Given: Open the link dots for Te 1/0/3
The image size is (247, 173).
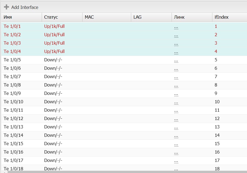Looking at the screenshot, I should (176, 45).
